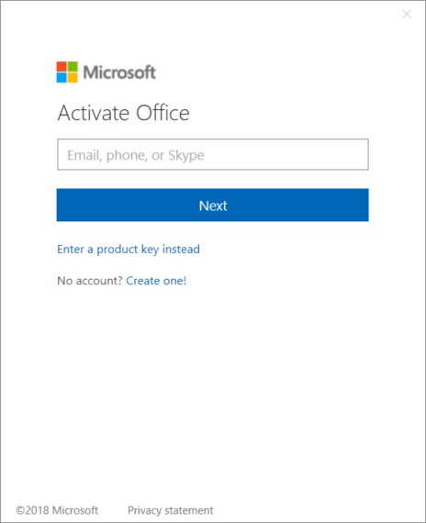Click the word Activate in the heading
426x523 pixels.
pyautogui.click(x=94, y=113)
